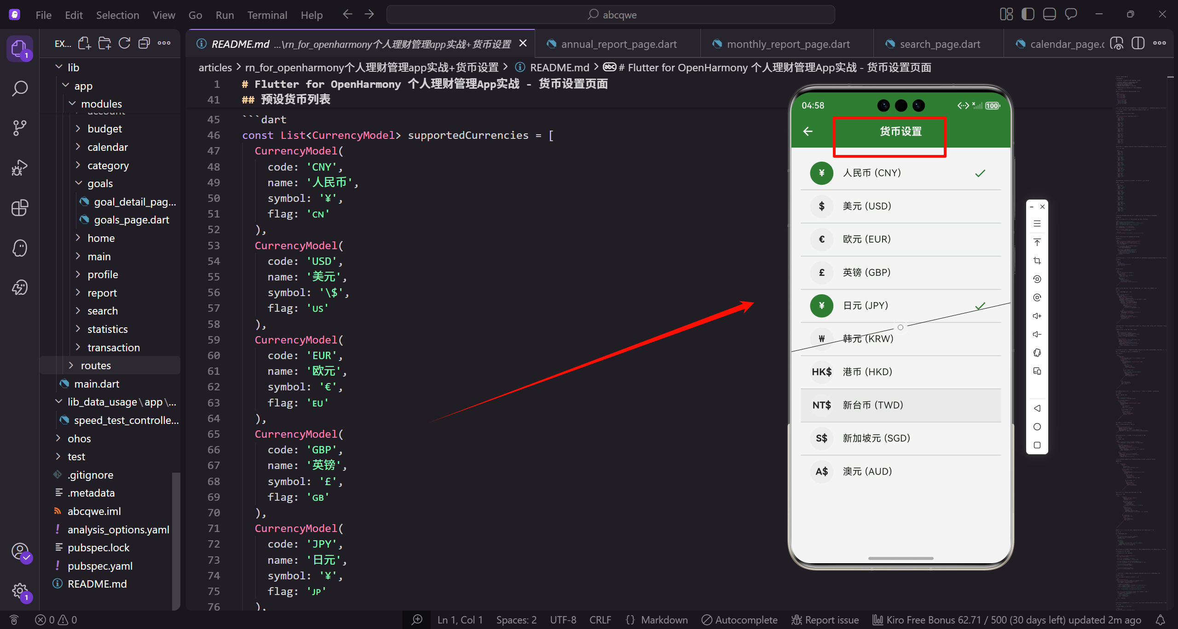Image resolution: width=1178 pixels, height=629 pixels.
Task: Click Autocomplete in status bar
Action: tap(739, 620)
